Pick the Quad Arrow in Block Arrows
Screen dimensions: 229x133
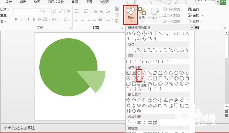point(160,100)
